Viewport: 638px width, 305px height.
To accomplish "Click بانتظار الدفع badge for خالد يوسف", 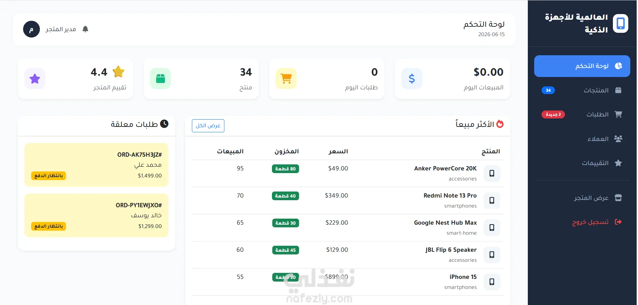I will [49, 226].
